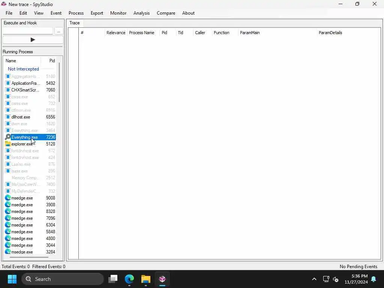Click muted volume tray icon
The height and width of the screenshot is (288, 384).
coord(336,279)
